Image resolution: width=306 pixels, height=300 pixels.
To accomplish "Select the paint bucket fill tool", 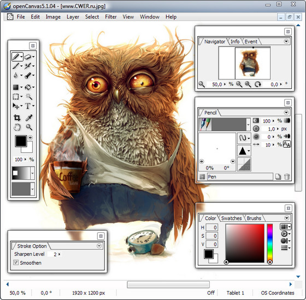I will [28, 87].
